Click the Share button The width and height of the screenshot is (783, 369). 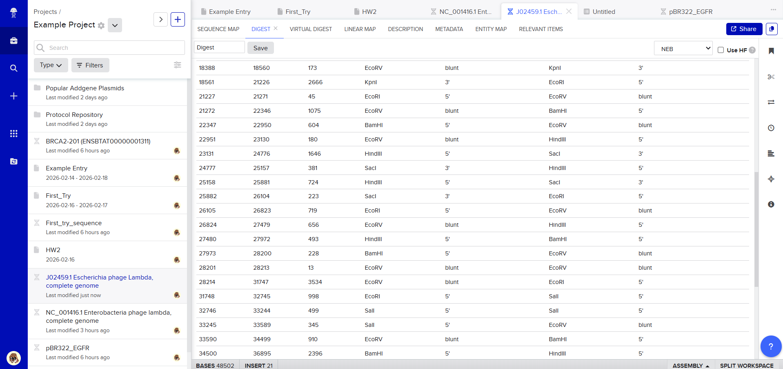[743, 29]
